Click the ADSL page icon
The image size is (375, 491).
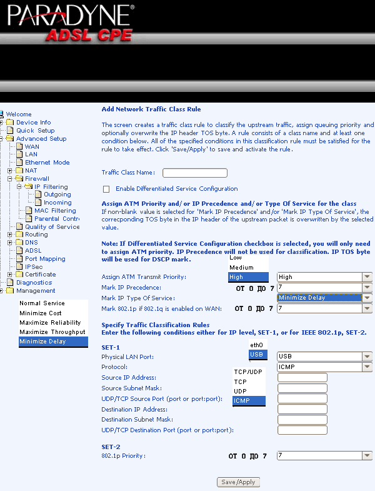(x=19, y=251)
